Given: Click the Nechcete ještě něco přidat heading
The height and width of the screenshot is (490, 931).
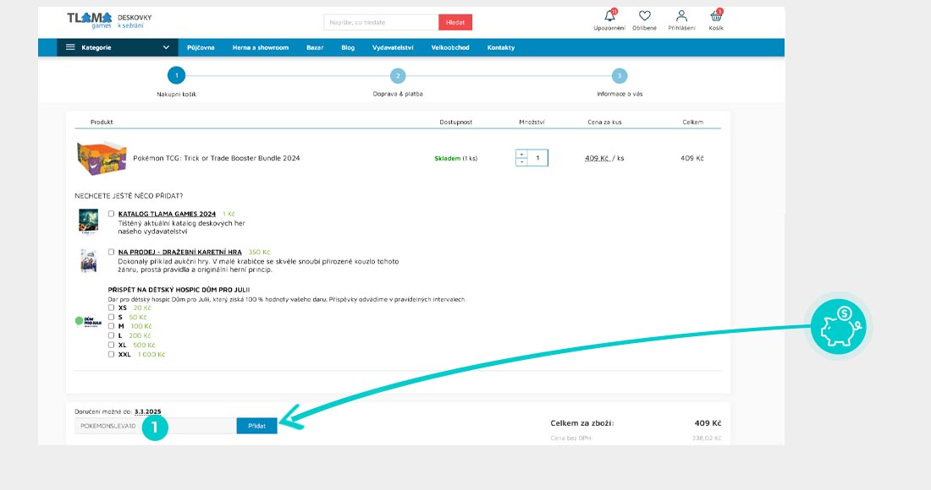Looking at the screenshot, I should point(129,195).
